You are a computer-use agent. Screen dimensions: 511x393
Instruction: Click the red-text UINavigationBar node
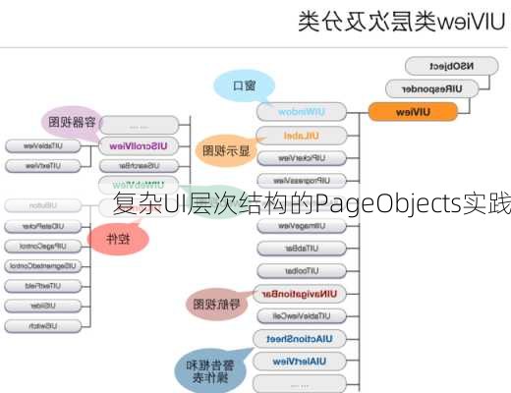click(x=300, y=294)
